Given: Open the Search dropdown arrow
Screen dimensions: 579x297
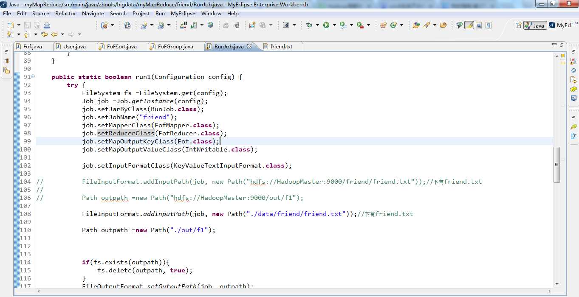Looking at the screenshot, I should point(435,25).
